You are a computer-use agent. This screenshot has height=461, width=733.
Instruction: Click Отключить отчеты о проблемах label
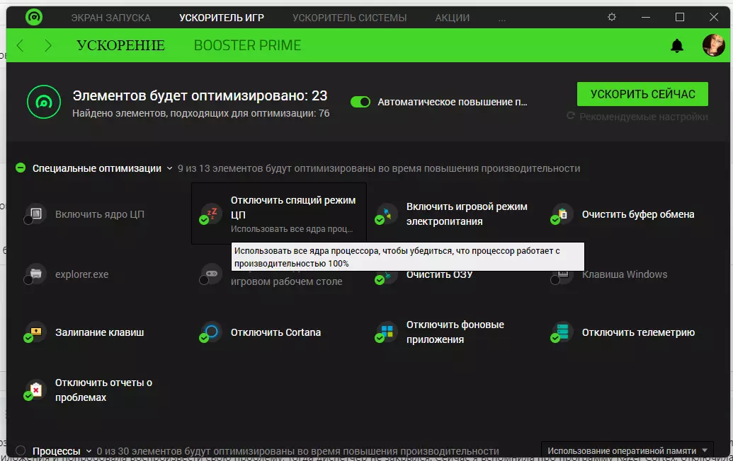pyautogui.click(x=104, y=390)
